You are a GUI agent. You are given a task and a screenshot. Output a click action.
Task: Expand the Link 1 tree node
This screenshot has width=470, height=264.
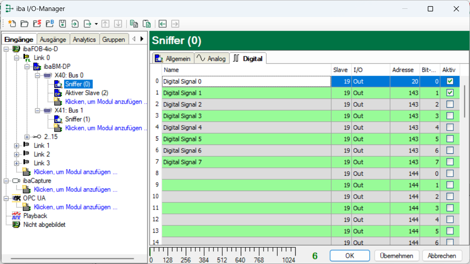pos(16,146)
